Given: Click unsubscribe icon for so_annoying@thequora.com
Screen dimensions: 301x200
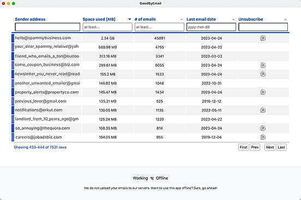Looking at the screenshot, I should pos(263,128).
